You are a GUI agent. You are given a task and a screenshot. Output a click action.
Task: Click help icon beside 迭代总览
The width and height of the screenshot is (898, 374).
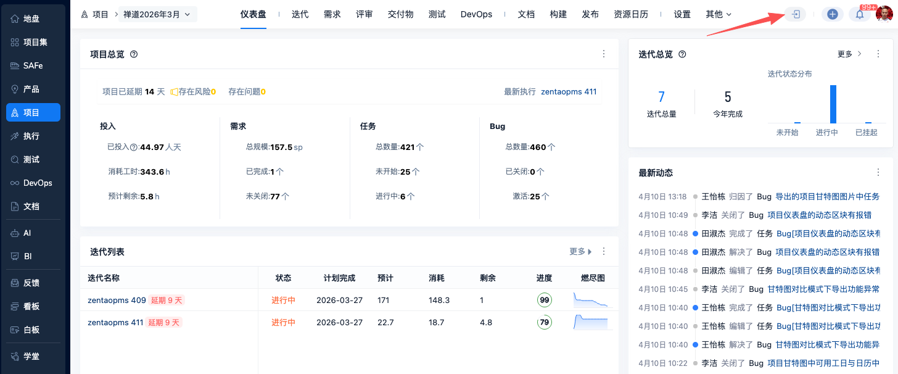click(682, 54)
